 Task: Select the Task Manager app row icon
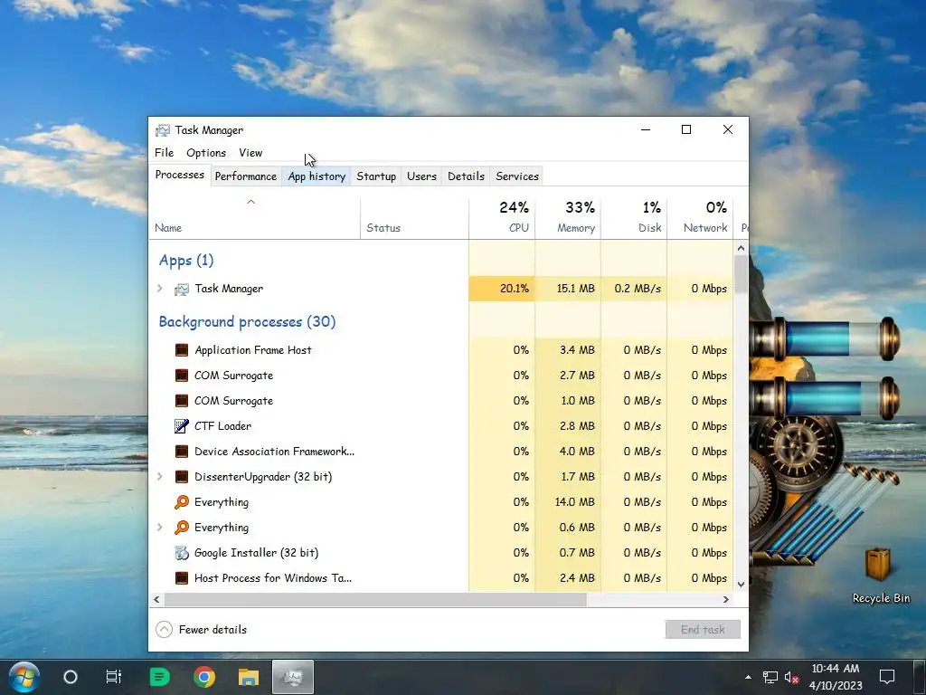181,289
